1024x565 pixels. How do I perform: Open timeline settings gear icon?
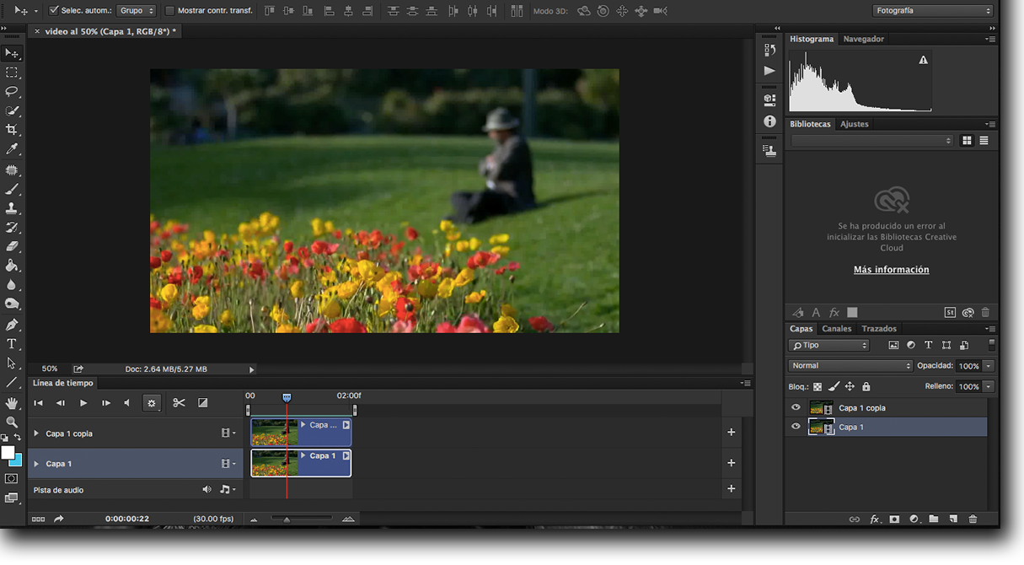click(x=152, y=403)
